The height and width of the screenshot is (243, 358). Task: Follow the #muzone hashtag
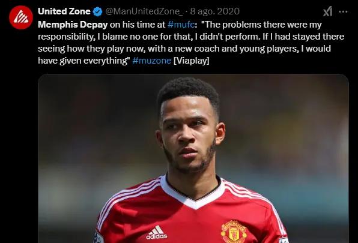(x=151, y=61)
